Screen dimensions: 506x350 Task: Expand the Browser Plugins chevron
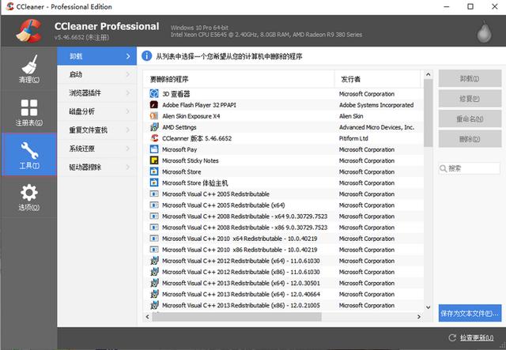(x=128, y=93)
